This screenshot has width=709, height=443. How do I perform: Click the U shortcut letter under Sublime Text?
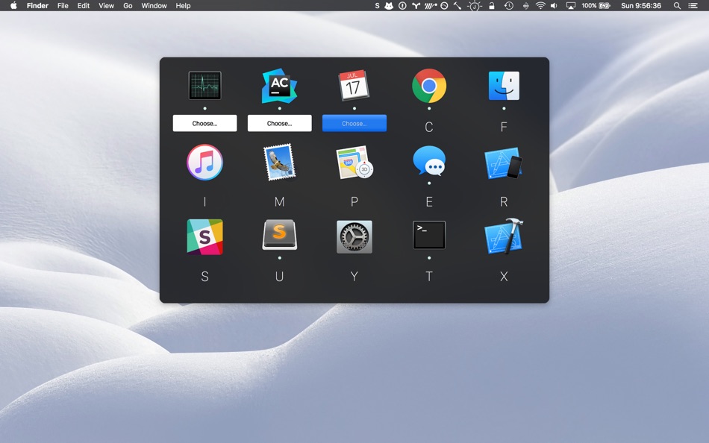279,276
